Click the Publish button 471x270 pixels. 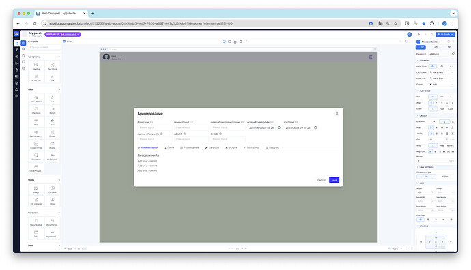point(446,35)
